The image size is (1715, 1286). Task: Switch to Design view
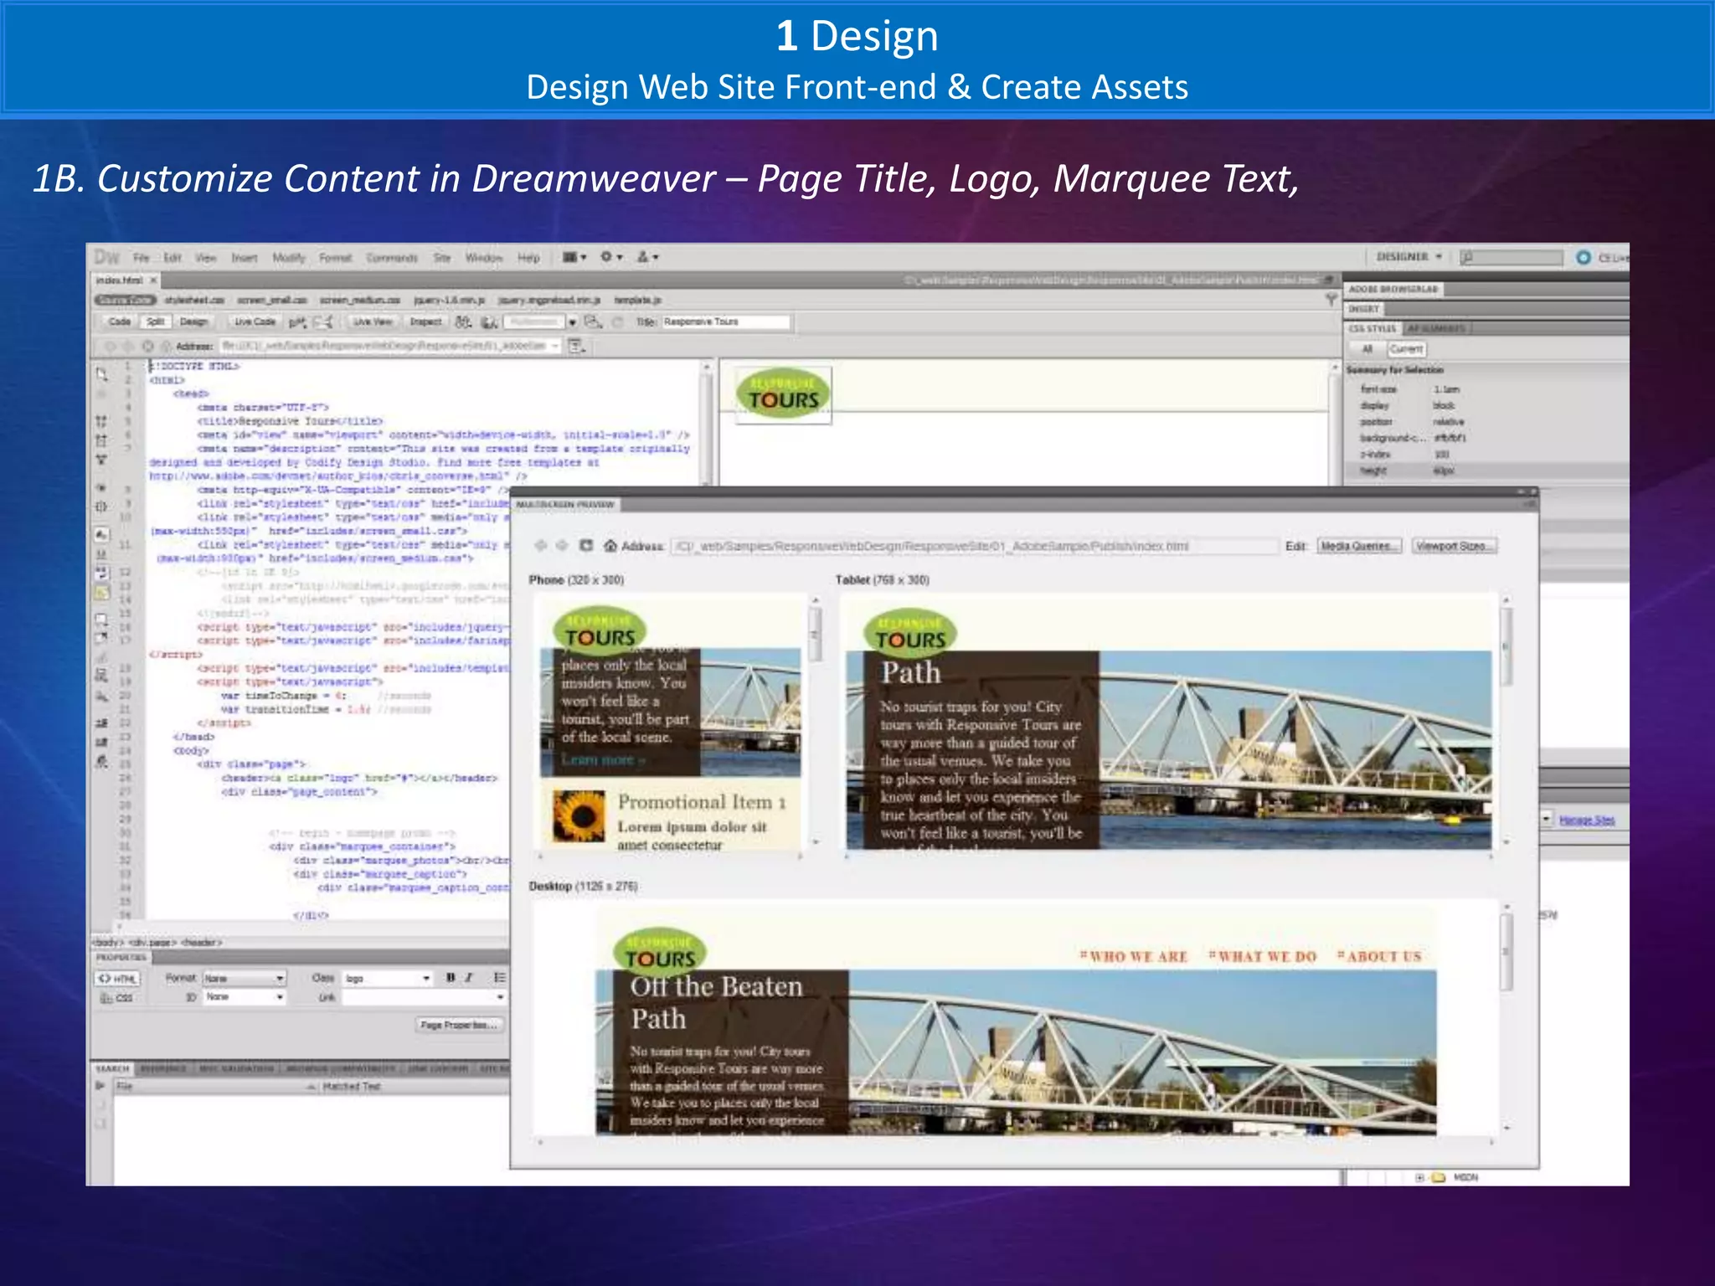pyautogui.click(x=193, y=321)
